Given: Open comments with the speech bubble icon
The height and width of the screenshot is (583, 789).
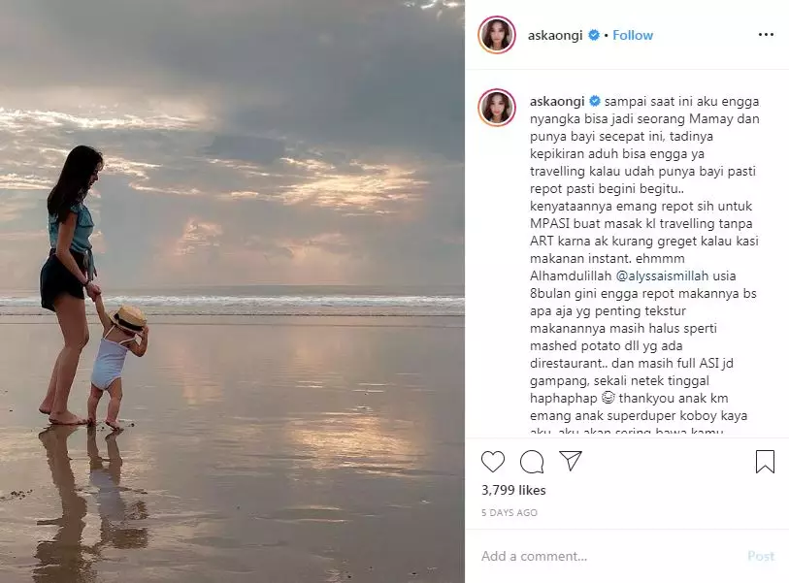Looking at the screenshot, I should click(x=534, y=463).
